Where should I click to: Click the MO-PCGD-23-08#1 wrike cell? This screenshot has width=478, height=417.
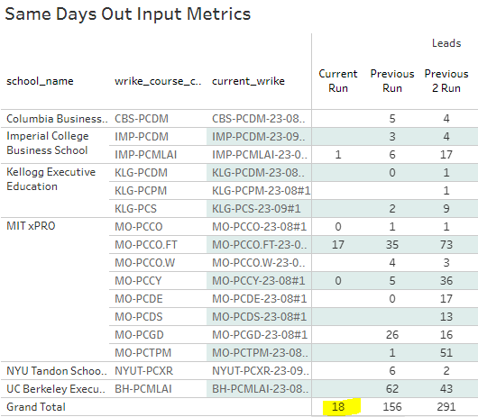click(260, 335)
